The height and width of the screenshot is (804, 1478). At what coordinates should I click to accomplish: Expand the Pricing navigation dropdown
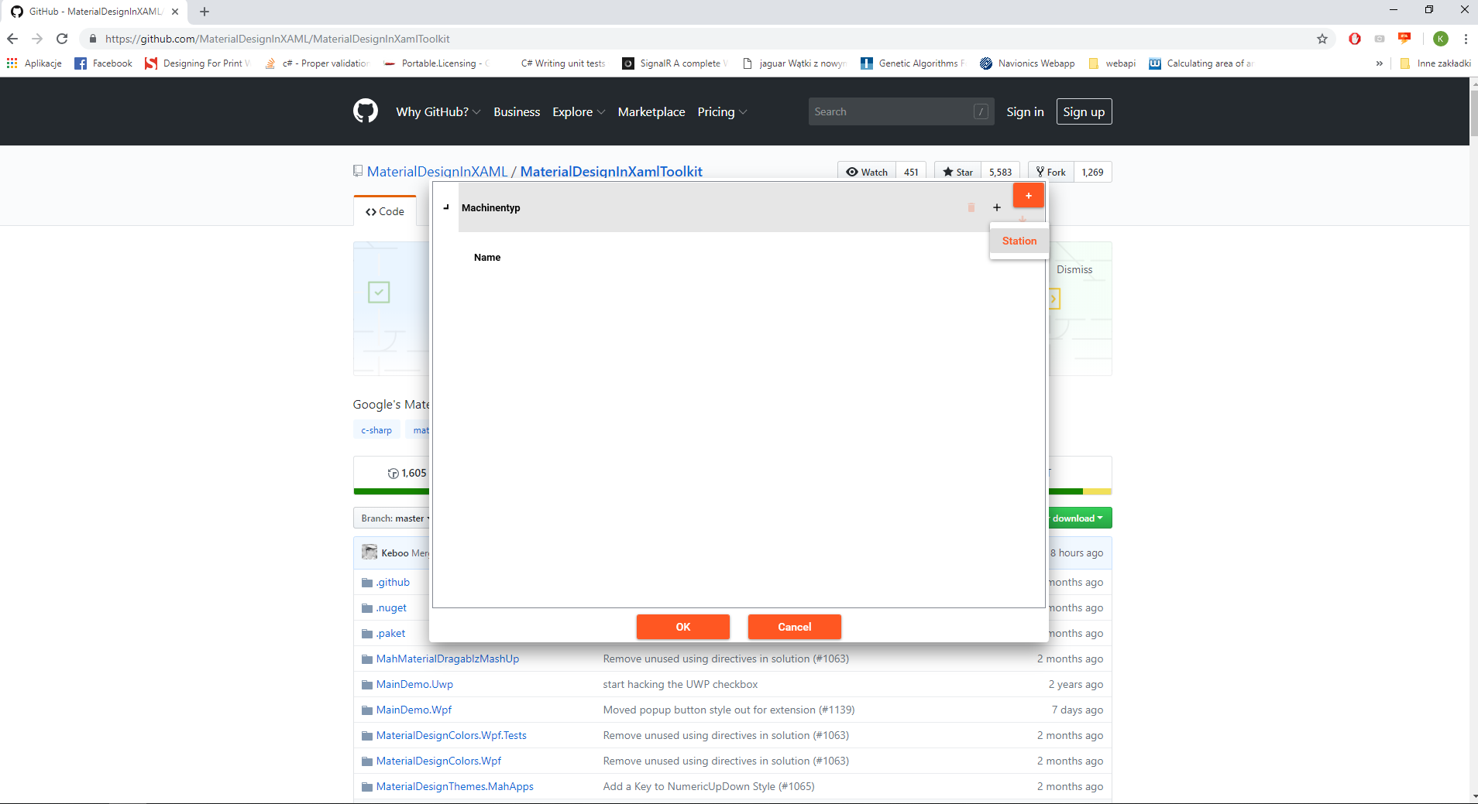[x=721, y=111]
